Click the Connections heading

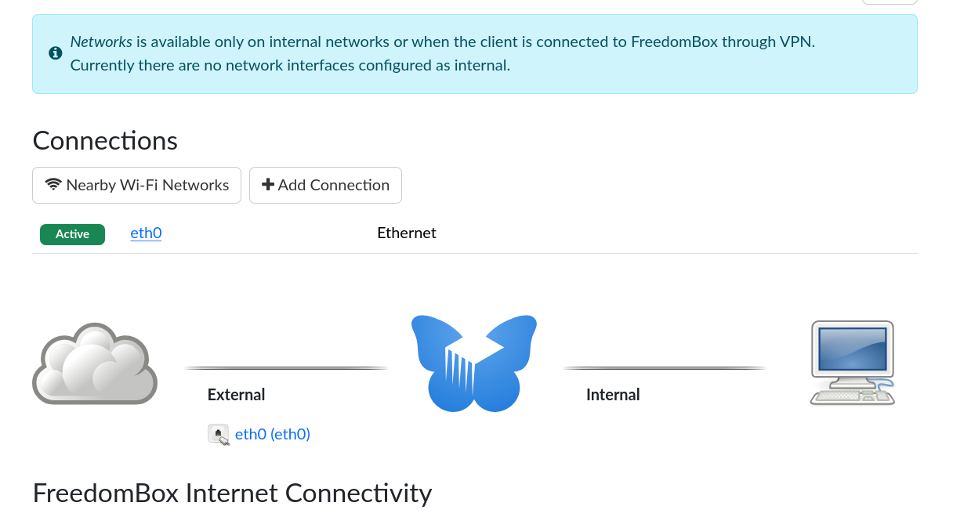tap(105, 141)
